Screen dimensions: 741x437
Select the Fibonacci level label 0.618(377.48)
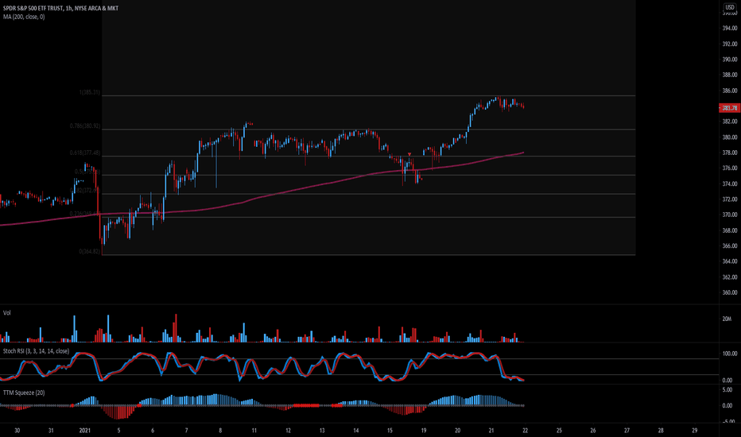[x=84, y=153]
